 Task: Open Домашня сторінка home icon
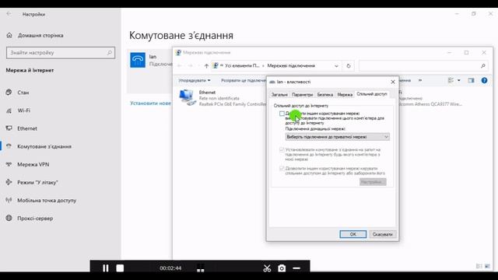[x=9, y=35]
